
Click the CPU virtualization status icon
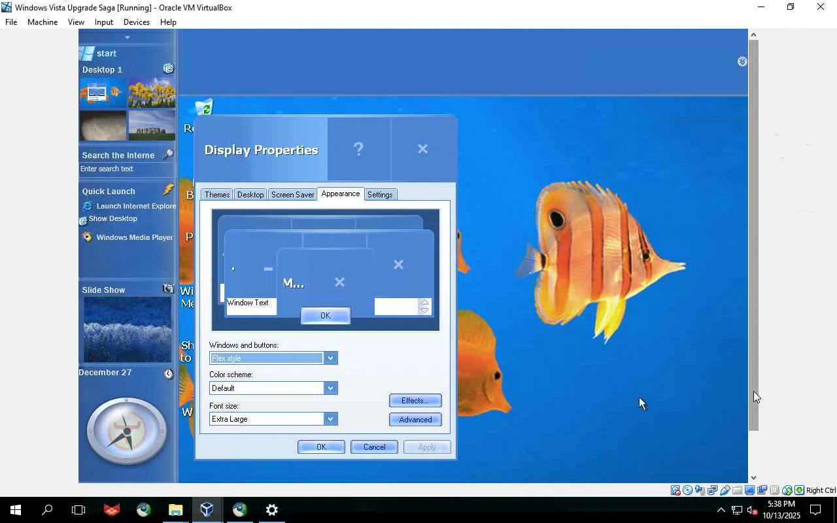click(x=775, y=490)
